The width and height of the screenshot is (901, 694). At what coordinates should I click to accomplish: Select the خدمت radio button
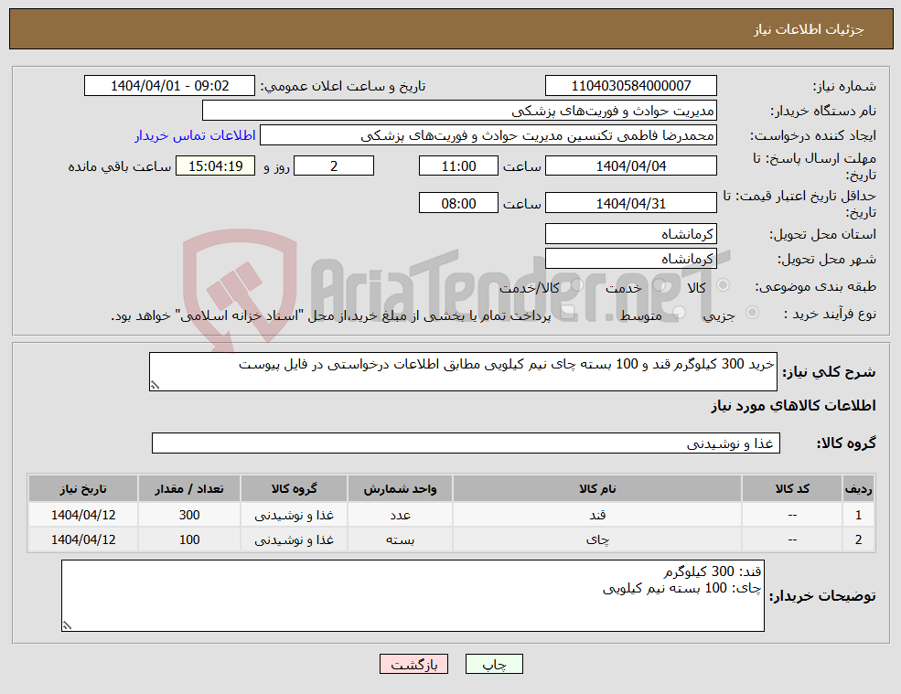(659, 284)
